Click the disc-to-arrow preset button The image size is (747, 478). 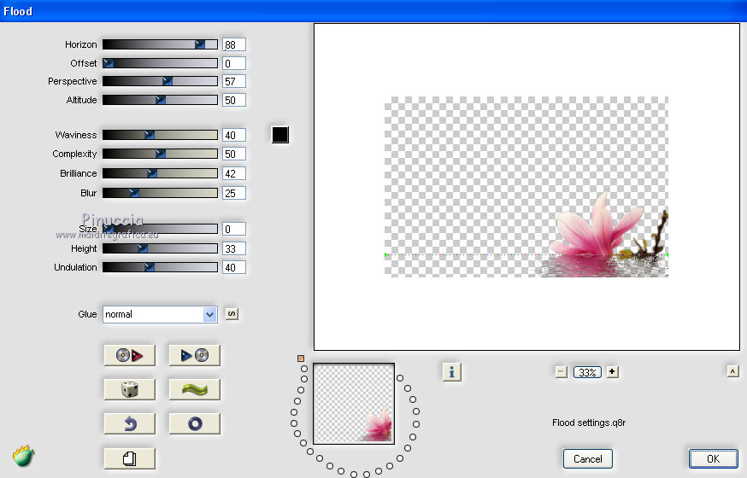click(x=130, y=355)
